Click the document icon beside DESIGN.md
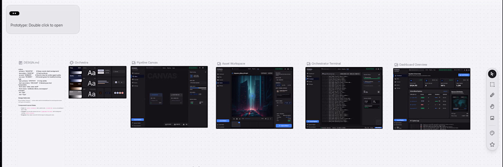Screen dimensions: 503x167 click(21, 63)
